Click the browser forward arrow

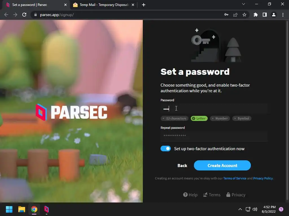(15, 15)
